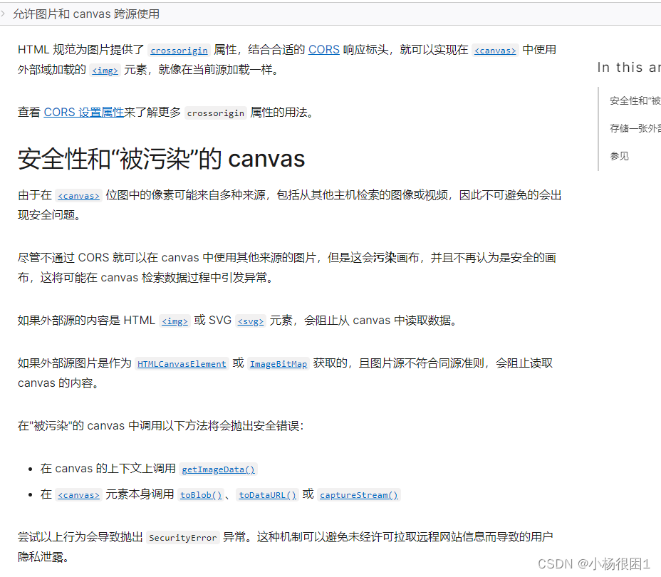This screenshot has height=577, width=661.
Task: Click the crossorigin attribute link in first paragraph
Action: (x=178, y=51)
